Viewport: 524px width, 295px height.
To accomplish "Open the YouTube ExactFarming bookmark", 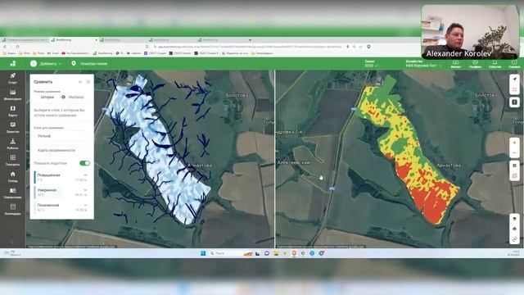I will [75, 53].
